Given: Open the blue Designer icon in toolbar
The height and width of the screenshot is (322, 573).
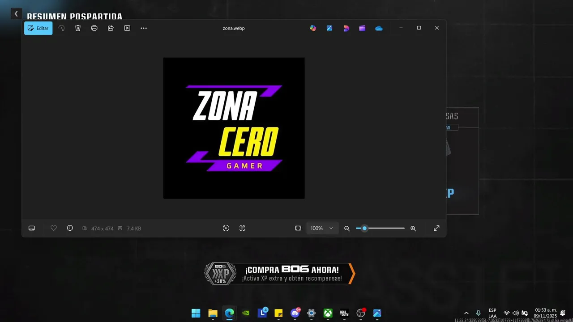Looking at the screenshot, I should click(x=329, y=28).
